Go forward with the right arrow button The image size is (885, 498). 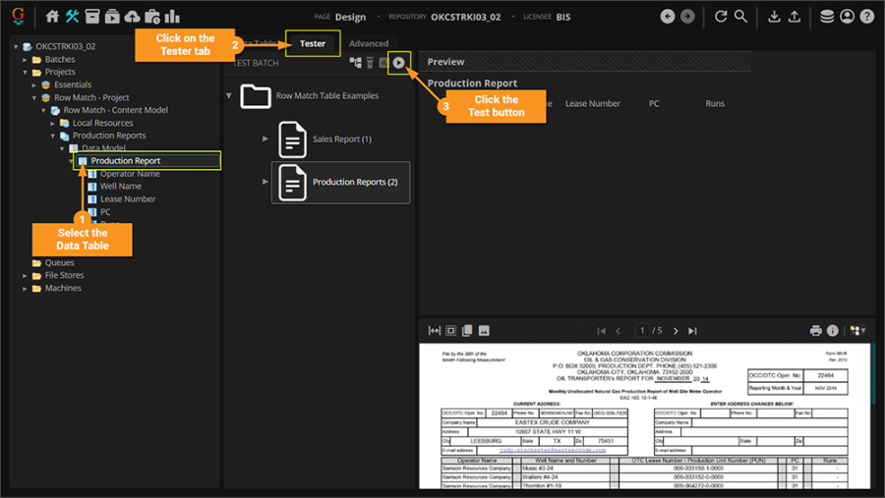pos(687,17)
